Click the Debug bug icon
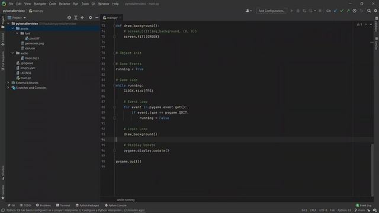This screenshot has width=379, height=213. pos(298,11)
